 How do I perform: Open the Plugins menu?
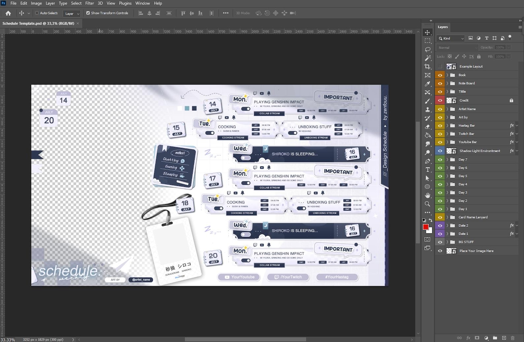[125, 3]
